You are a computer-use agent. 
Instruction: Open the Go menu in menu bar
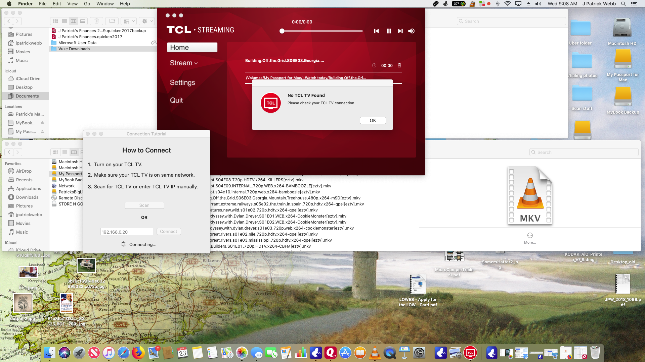pos(87,4)
